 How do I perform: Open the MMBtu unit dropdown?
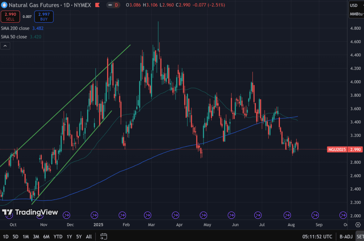click(356, 14)
